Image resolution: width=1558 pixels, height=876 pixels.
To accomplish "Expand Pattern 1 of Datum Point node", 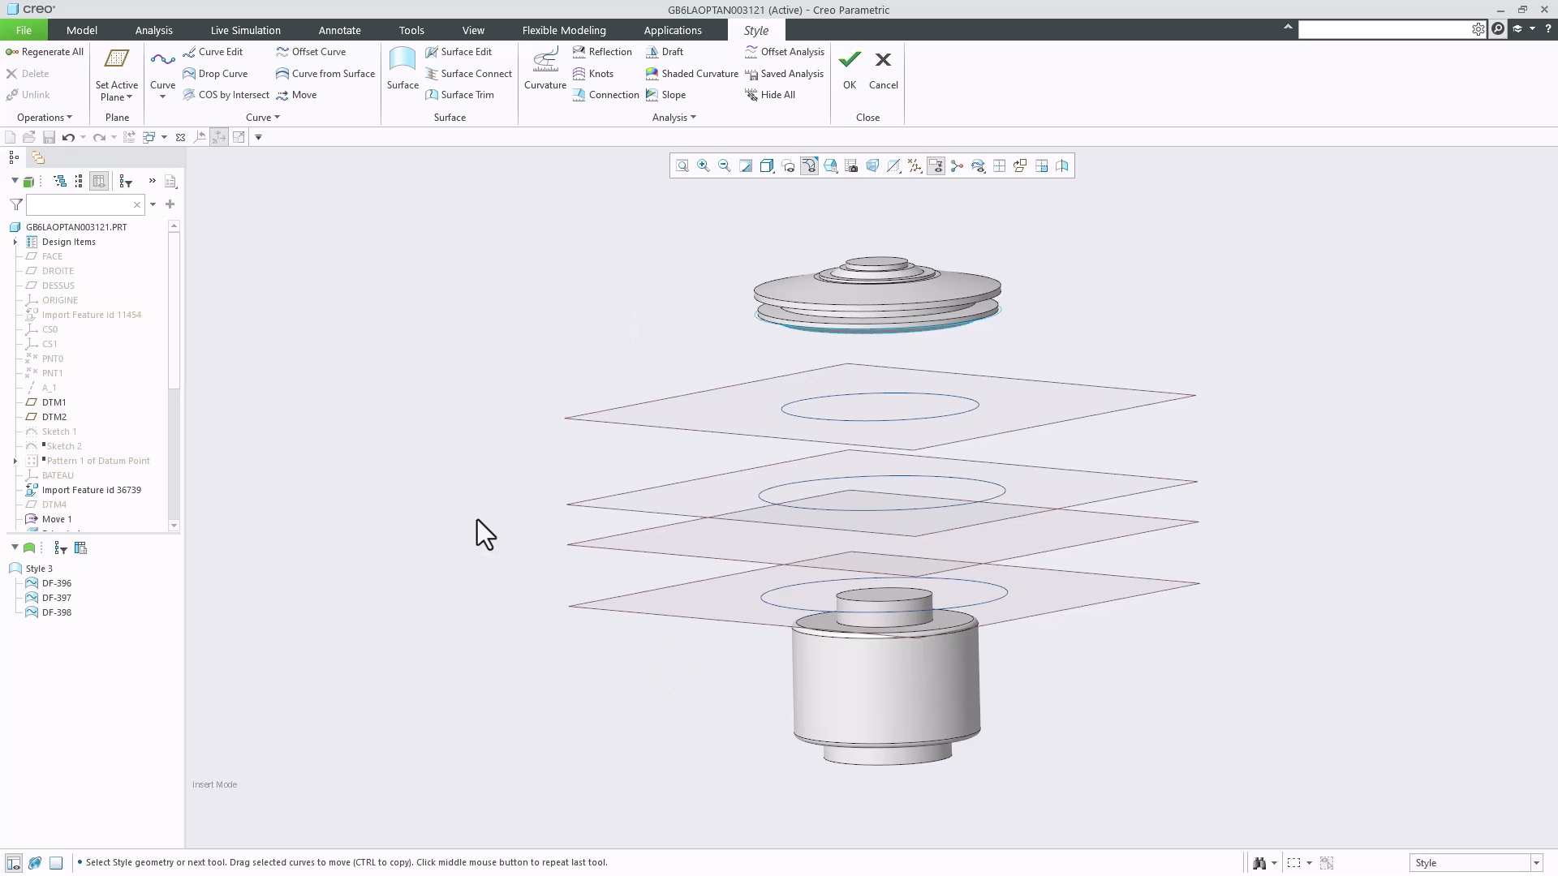I will (15, 461).
